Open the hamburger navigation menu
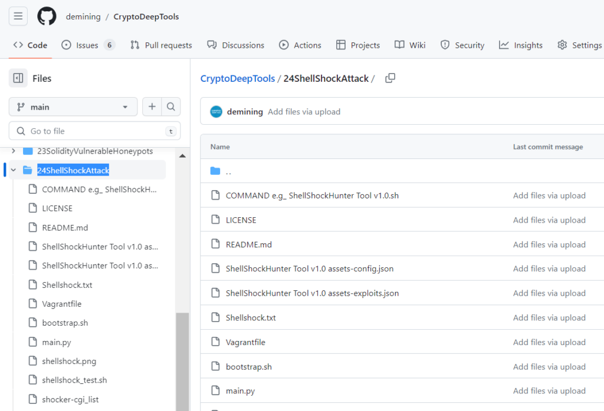 [x=18, y=16]
